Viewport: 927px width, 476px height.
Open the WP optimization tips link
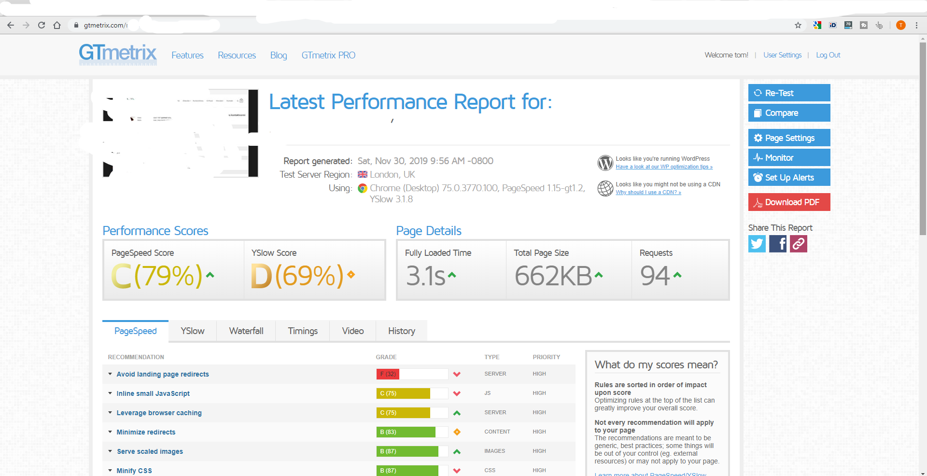[x=664, y=167]
